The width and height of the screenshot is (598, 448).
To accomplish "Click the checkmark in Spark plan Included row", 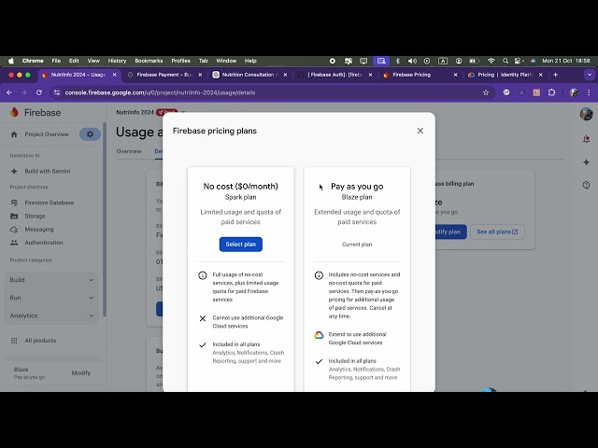I will 203,344.
